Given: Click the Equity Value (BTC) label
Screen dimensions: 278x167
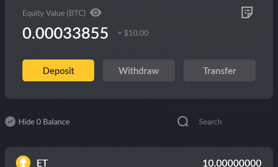Looking at the screenshot, I should [x=54, y=13].
